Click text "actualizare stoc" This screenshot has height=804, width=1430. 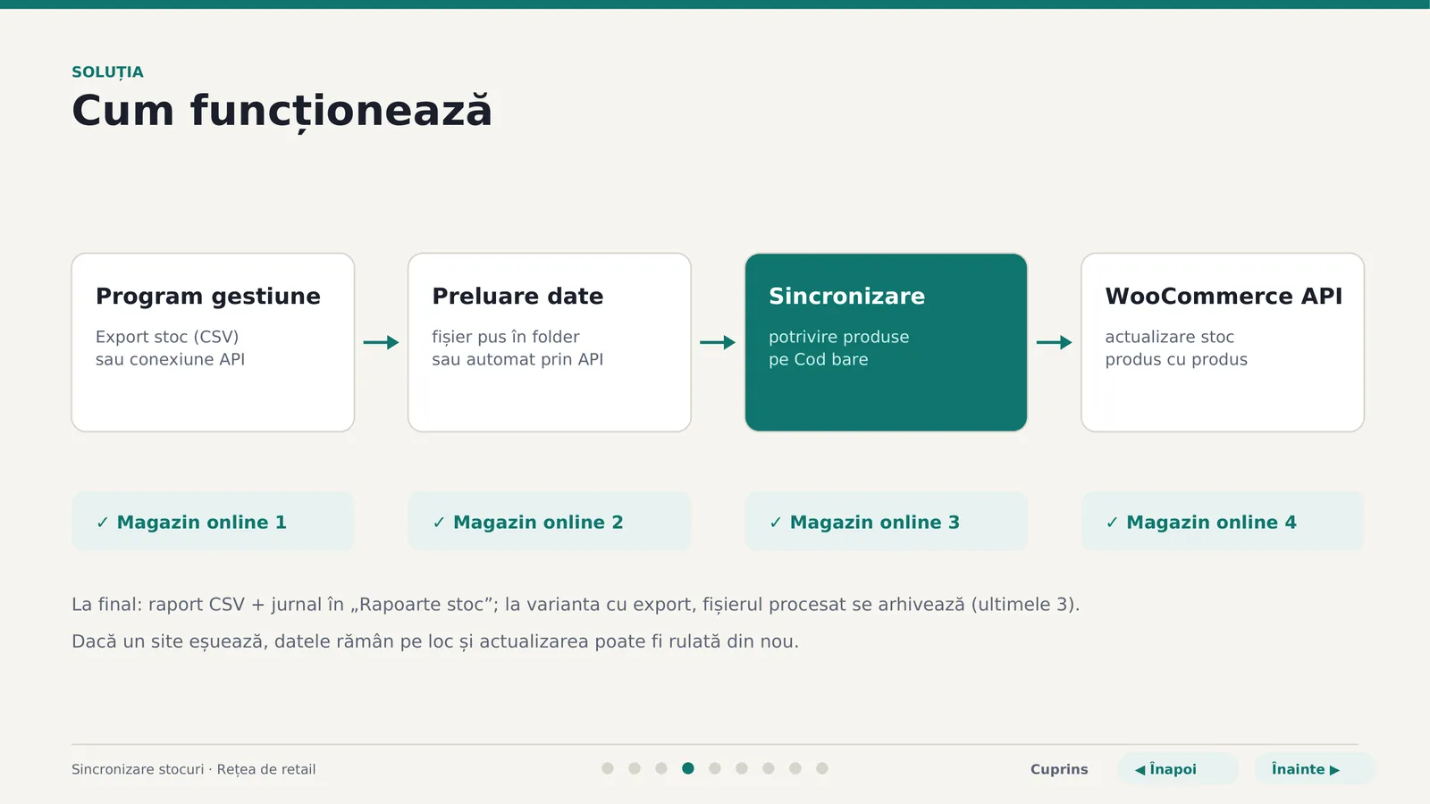click(x=1169, y=337)
